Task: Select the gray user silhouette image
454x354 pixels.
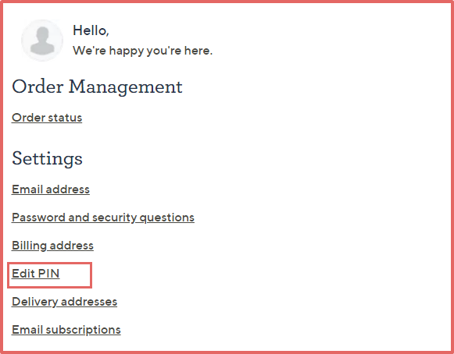Action: (42, 41)
